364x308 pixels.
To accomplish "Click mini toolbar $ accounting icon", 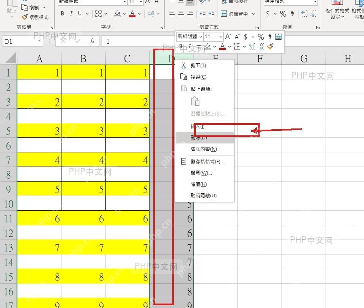I will click(x=245, y=37).
